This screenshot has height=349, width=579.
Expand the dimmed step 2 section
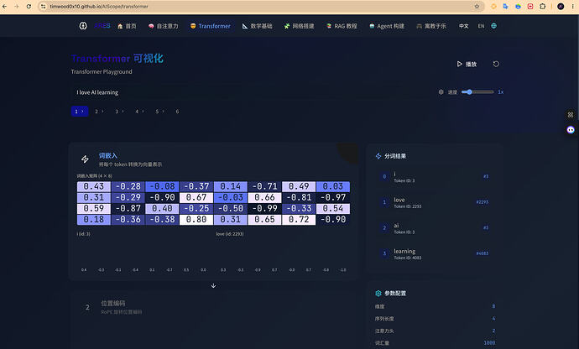coord(213,307)
